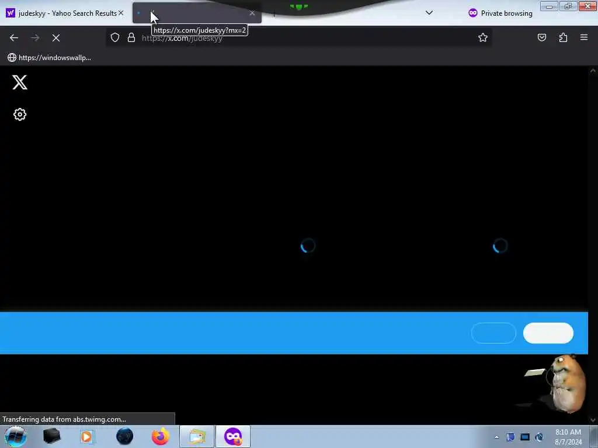This screenshot has height=448, width=598.
Task: Close the Yahoo Search Results tab
Action: coord(121,13)
